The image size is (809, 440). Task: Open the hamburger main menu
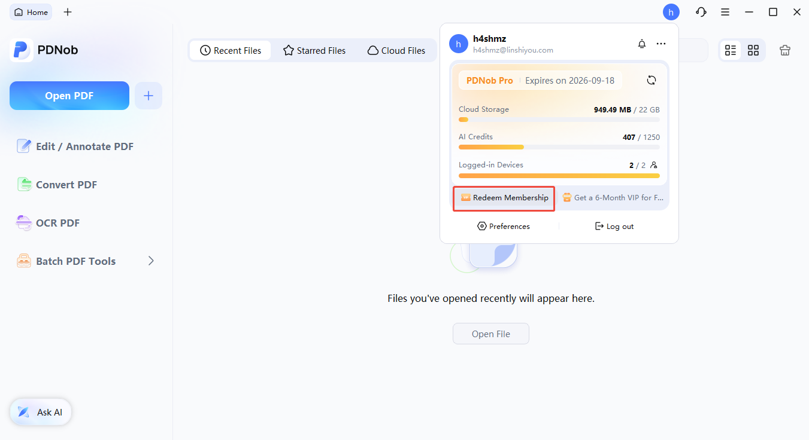725,12
